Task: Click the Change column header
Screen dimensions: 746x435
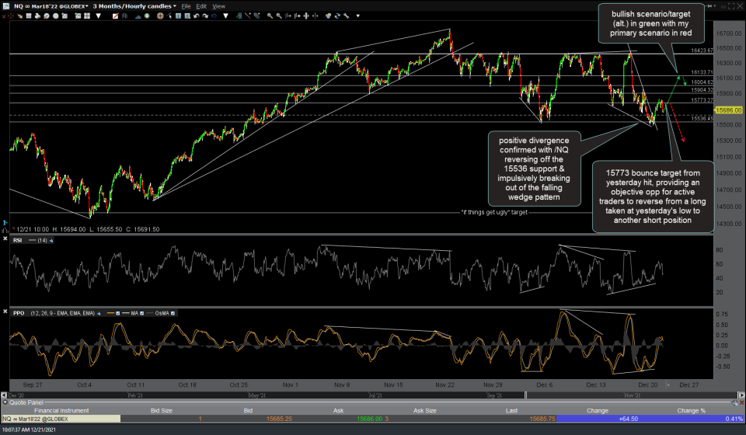Action: coord(598,411)
